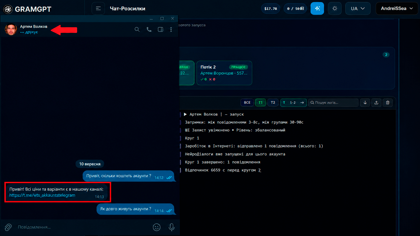The image size is (420, 236).
Task: Click the read checkmarks on 14:12 message
Action: point(169,178)
